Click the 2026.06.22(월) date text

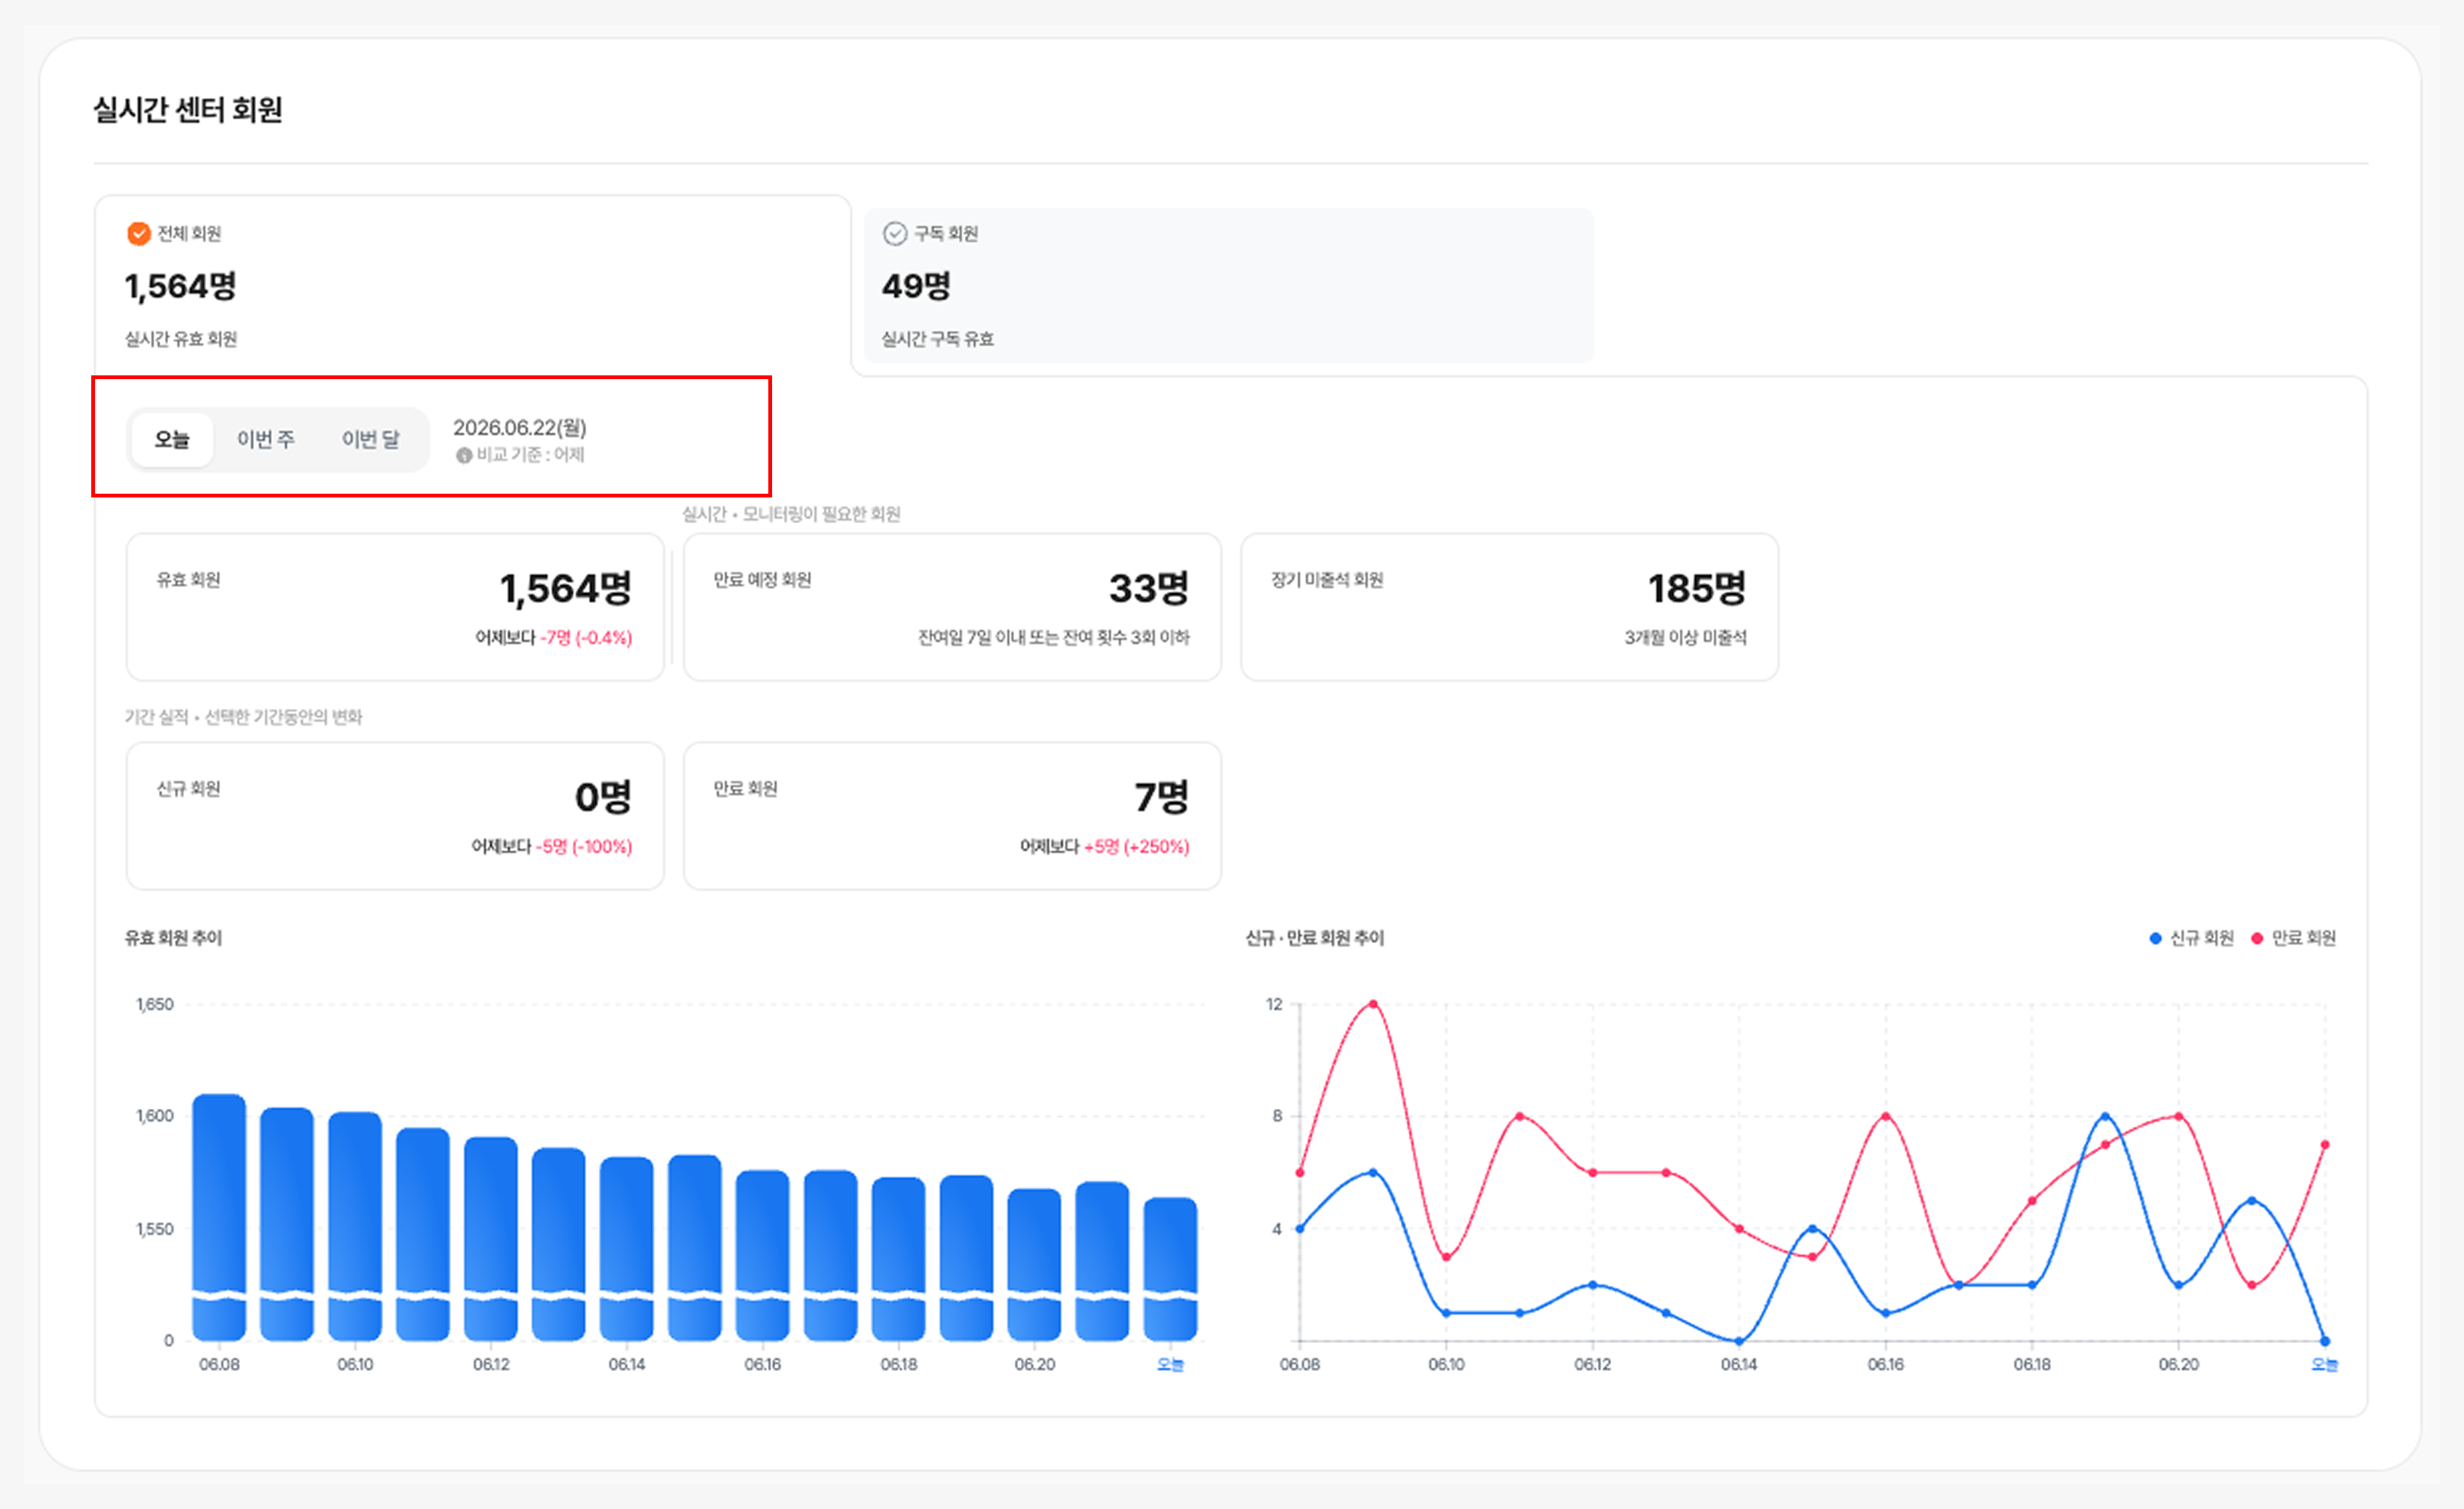(520, 428)
